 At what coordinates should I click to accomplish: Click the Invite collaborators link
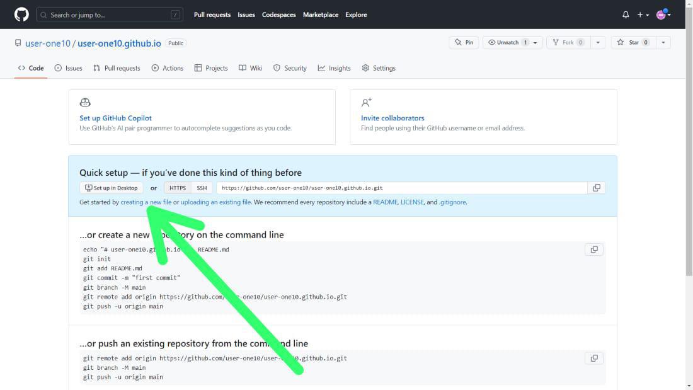pyautogui.click(x=392, y=118)
